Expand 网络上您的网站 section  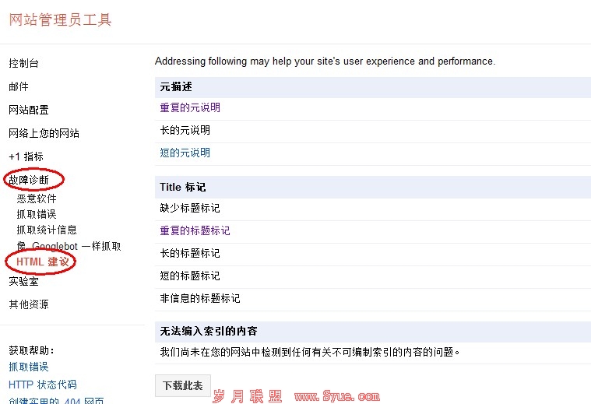pyautogui.click(x=44, y=133)
